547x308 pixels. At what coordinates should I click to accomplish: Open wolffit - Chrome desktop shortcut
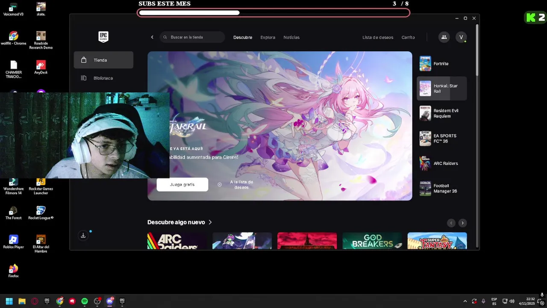point(14,38)
